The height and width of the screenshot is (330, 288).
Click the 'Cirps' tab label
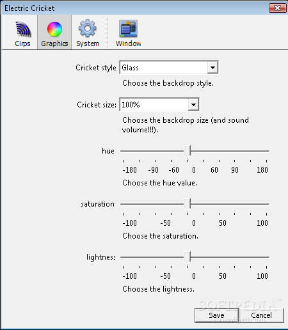pos(22,43)
